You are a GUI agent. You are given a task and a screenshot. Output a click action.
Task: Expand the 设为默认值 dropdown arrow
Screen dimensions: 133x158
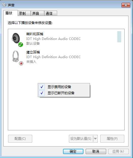(x=95, y=139)
